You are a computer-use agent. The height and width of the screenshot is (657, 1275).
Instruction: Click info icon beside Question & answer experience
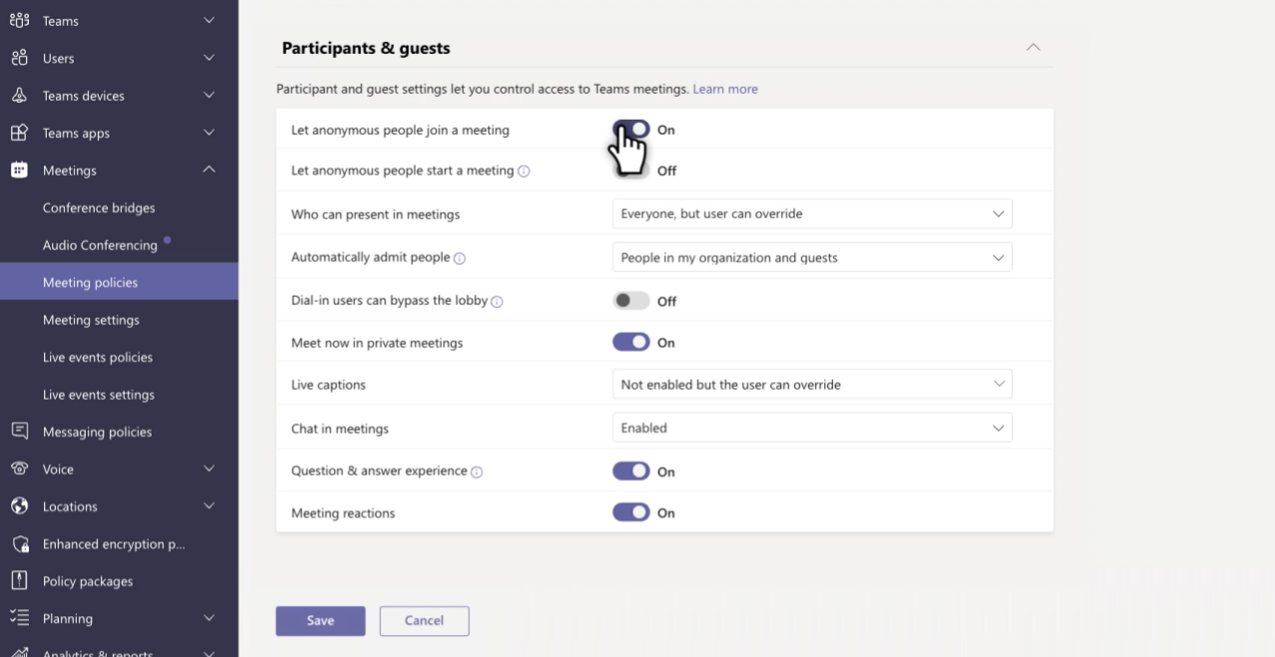477,472
